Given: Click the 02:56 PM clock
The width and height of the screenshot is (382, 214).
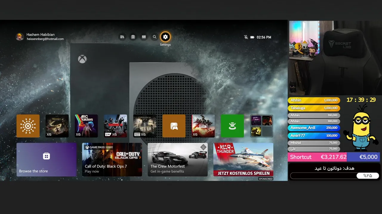Looking at the screenshot, I should [264, 37].
